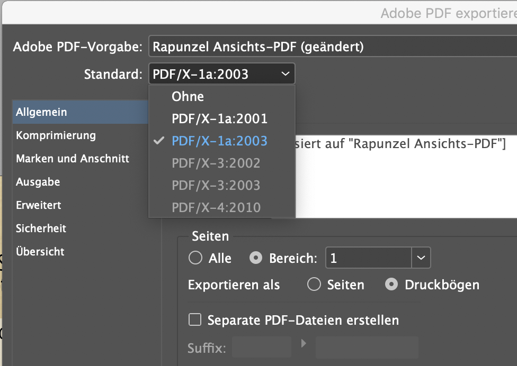Select the "Druckbögen" export option
The width and height of the screenshot is (517, 366).
pos(390,285)
